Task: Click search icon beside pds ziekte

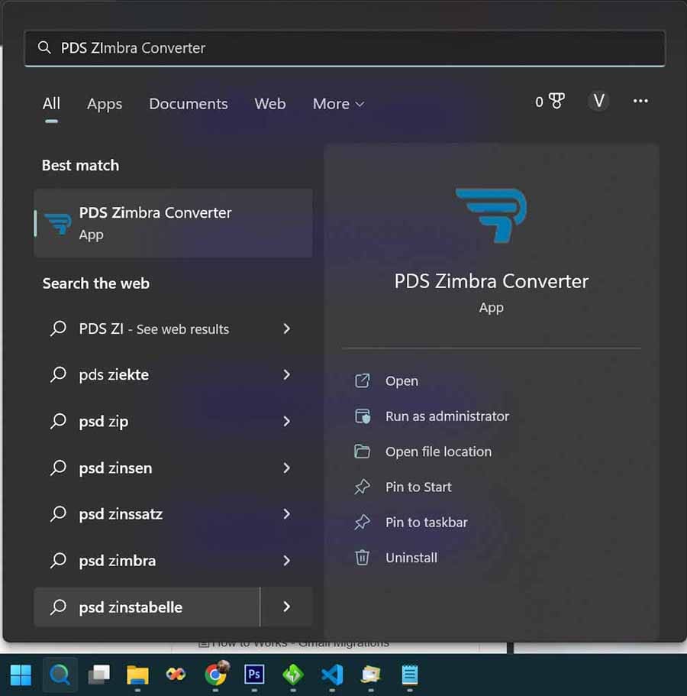Action: (x=58, y=374)
